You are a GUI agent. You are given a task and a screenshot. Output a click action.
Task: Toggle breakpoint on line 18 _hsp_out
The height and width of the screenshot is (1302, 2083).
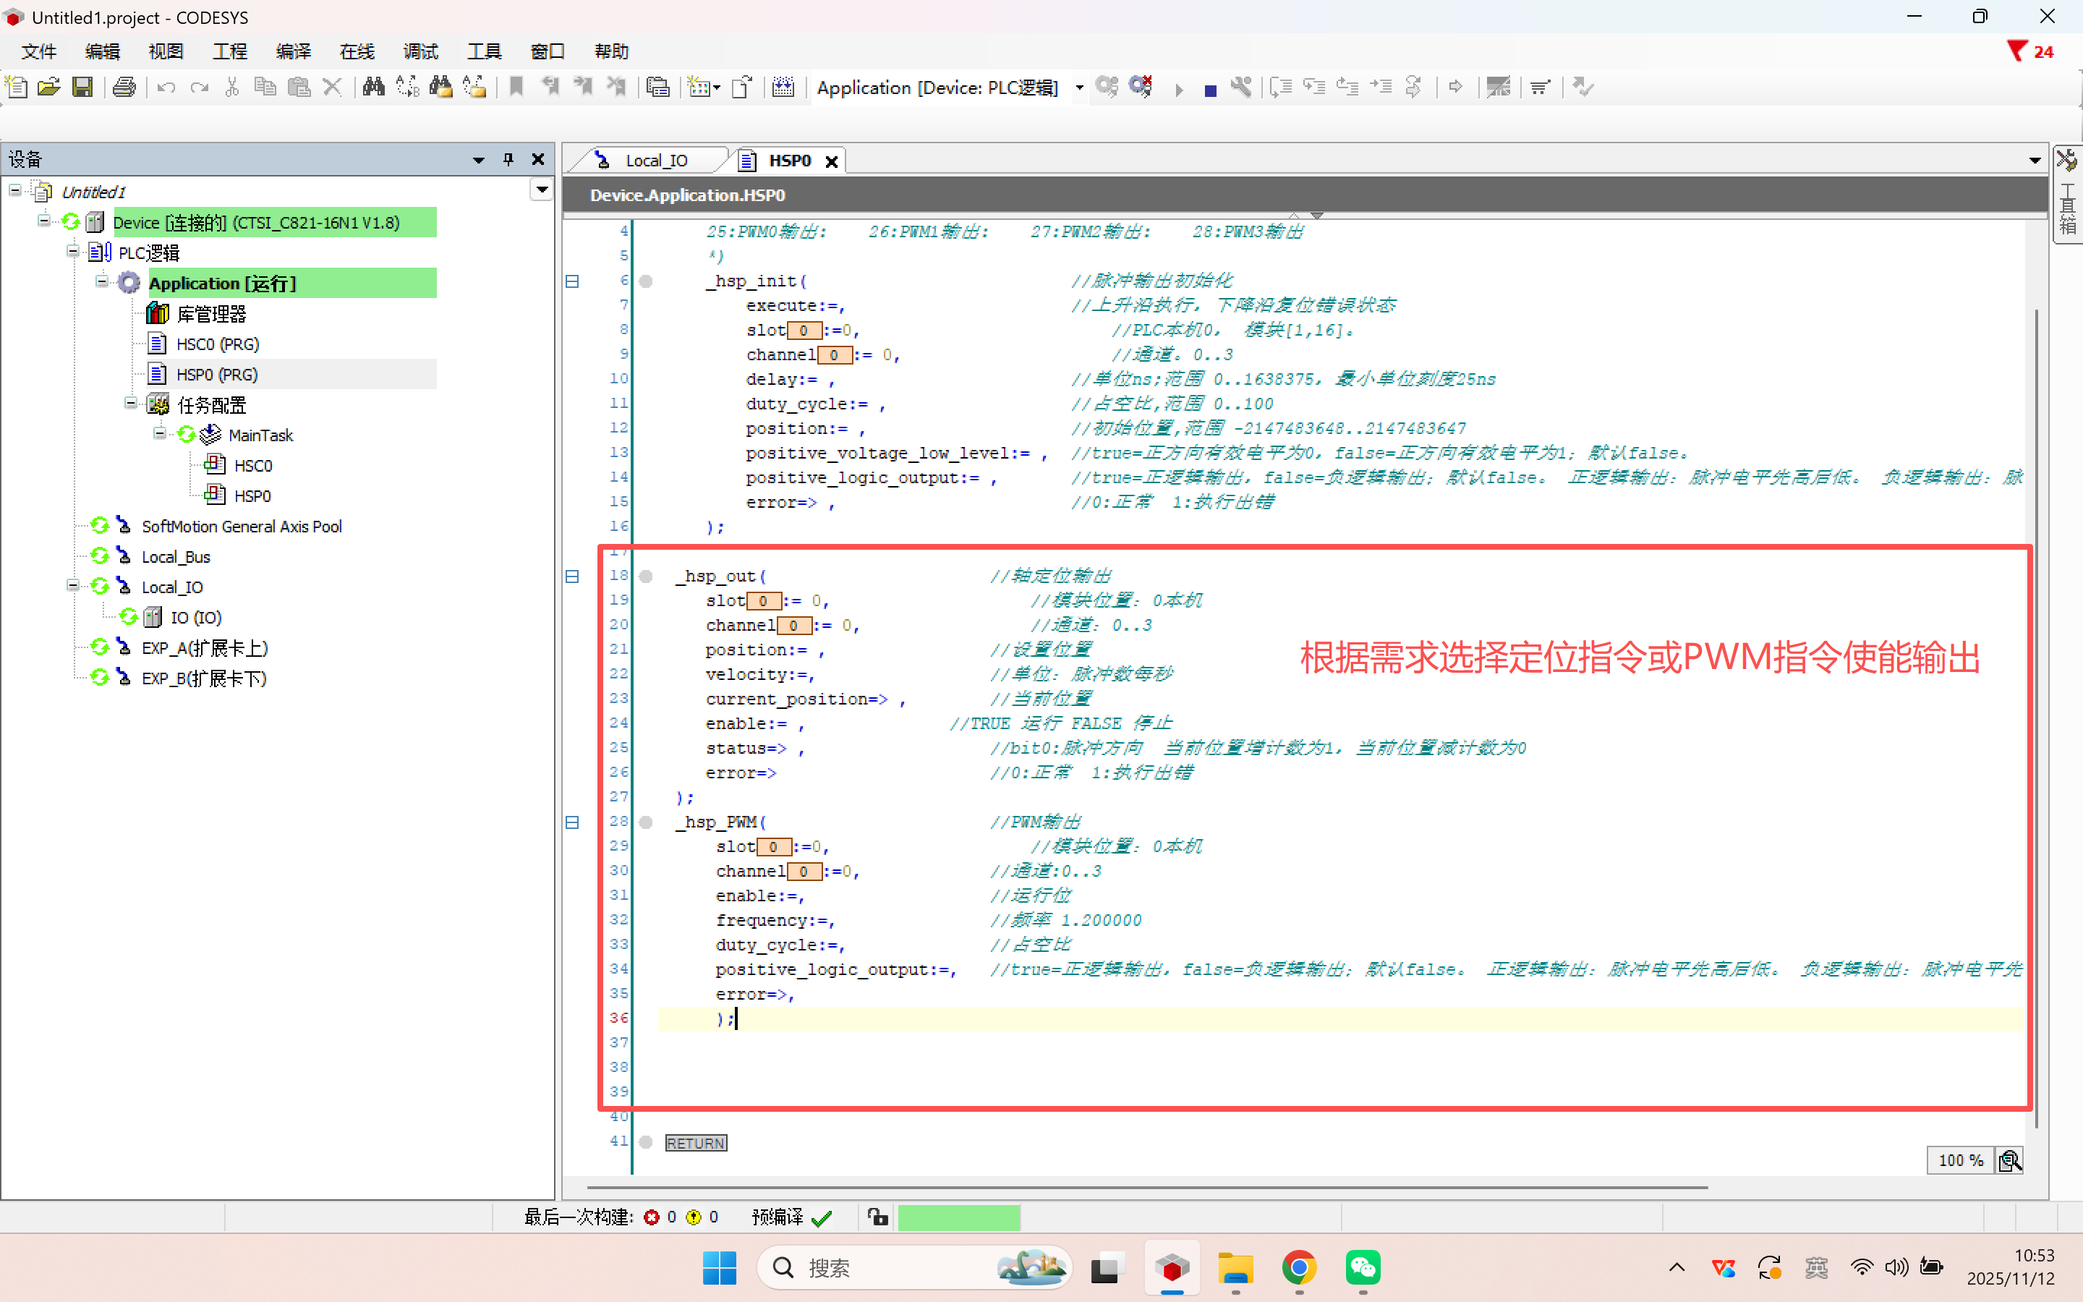click(x=646, y=577)
